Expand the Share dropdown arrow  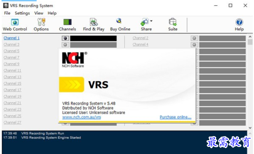click(151, 21)
